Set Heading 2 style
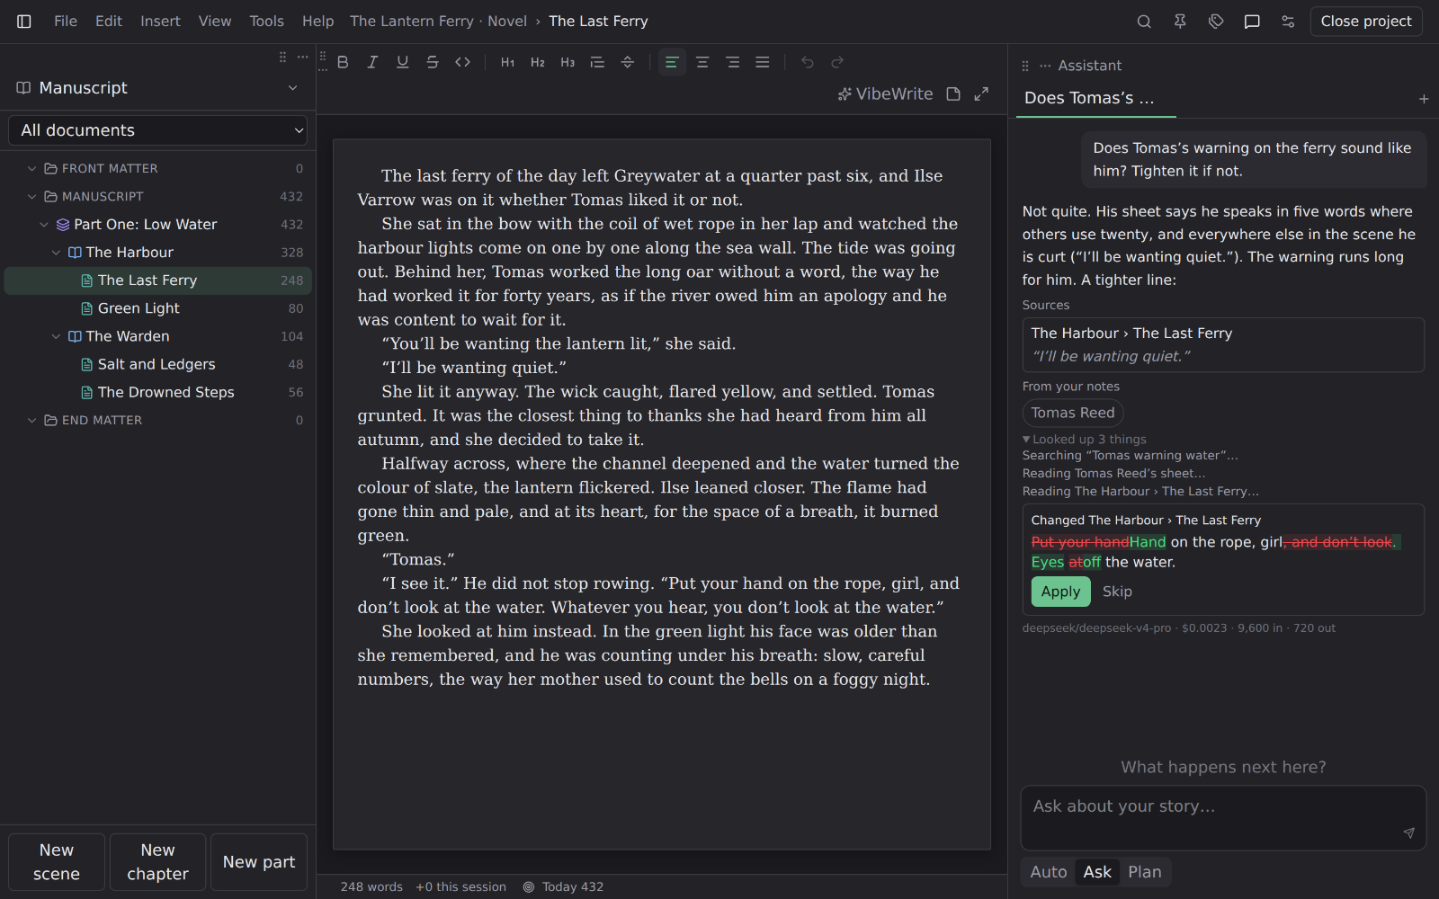This screenshot has height=899, width=1439. click(x=538, y=62)
